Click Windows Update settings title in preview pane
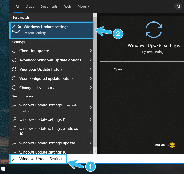The height and width of the screenshot is (174, 184). click(x=154, y=45)
